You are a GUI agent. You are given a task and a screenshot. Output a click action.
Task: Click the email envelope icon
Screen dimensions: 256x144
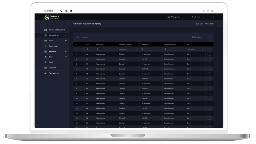(x=71, y=11)
